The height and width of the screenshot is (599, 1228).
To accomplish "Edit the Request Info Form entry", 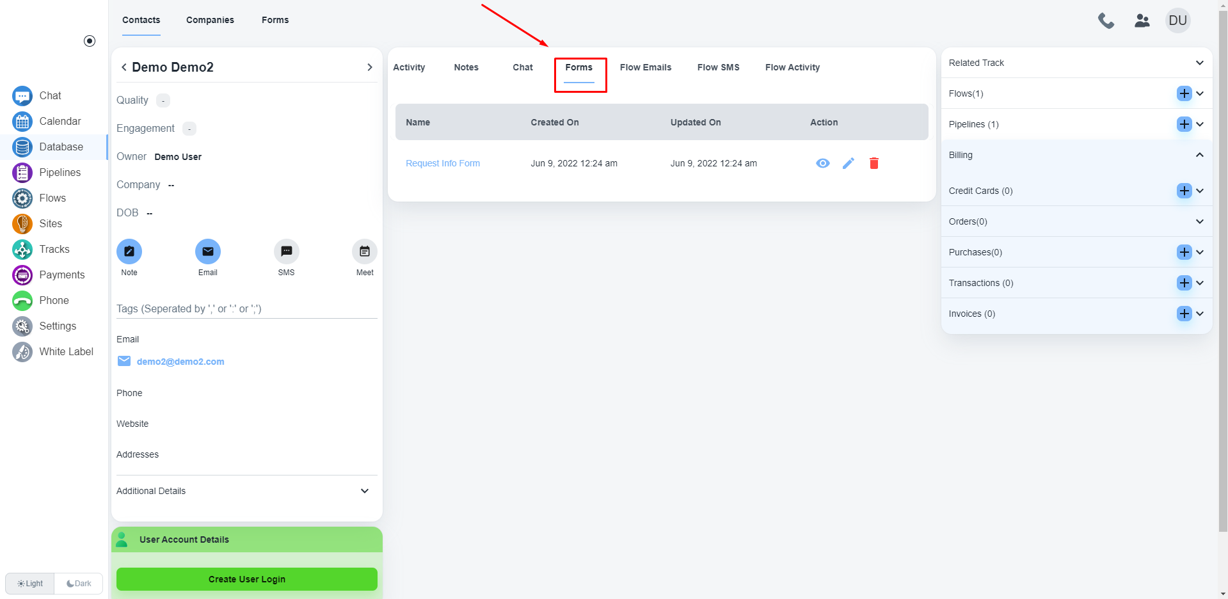I will click(849, 163).
